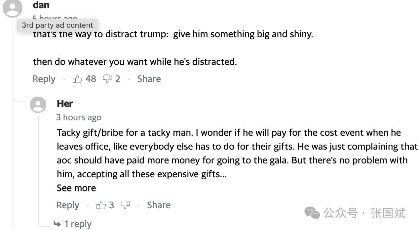The image size is (419, 230).
Task: Thumbs down the comment by Her
Action: (x=125, y=205)
